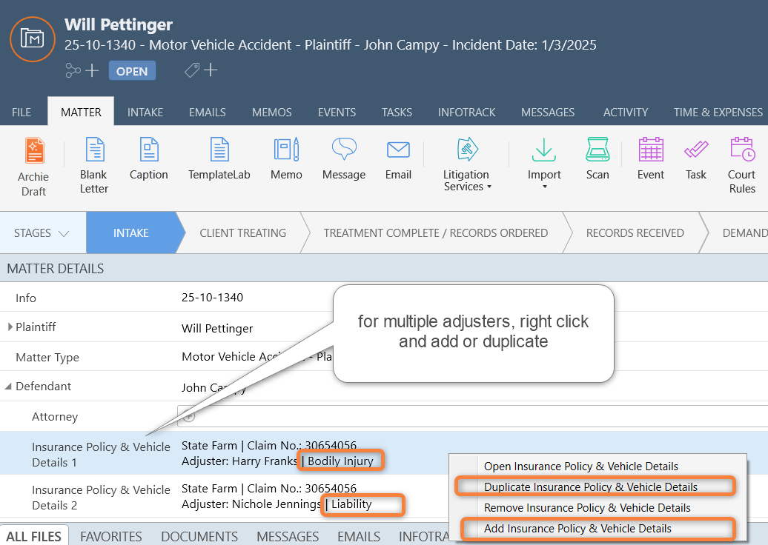Expand the Plaintiff tree row
The height and width of the screenshot is (545, 768).
[x=10, y=327]
